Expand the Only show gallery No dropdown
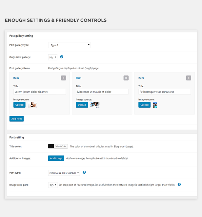The image size is (202, 217). click(x=53, y=57)
